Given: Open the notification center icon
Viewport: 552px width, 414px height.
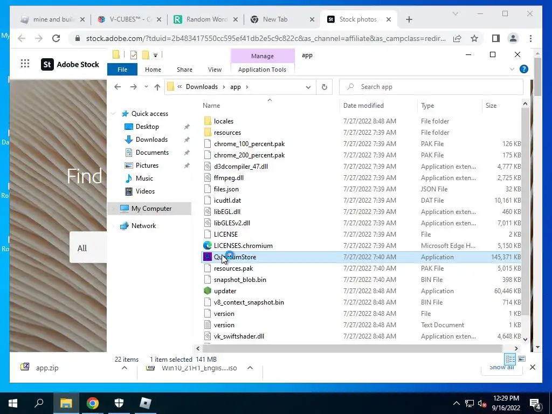Looking at the screenshot, I should (535, 403).
